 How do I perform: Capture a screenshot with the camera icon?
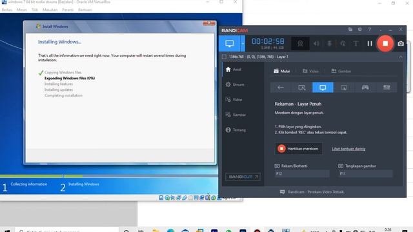tap(401, 44)
